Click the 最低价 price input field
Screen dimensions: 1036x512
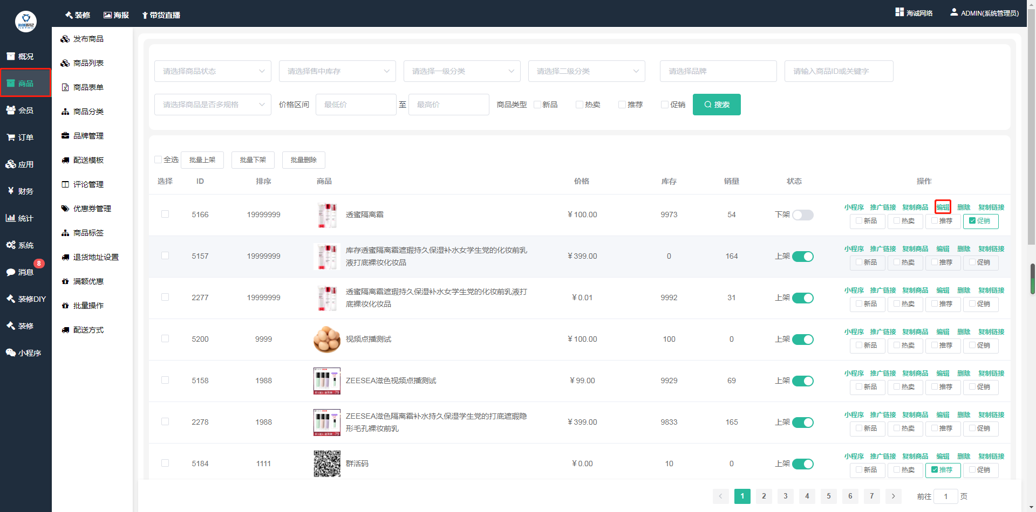click(x=356, y=105)
